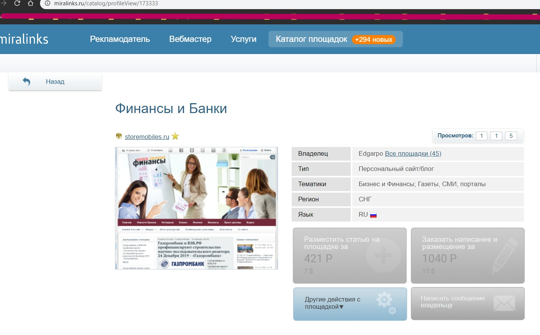This screenshot has width=540, height=335.
Task: Open the Услуги menu
Action: (244, 39)
